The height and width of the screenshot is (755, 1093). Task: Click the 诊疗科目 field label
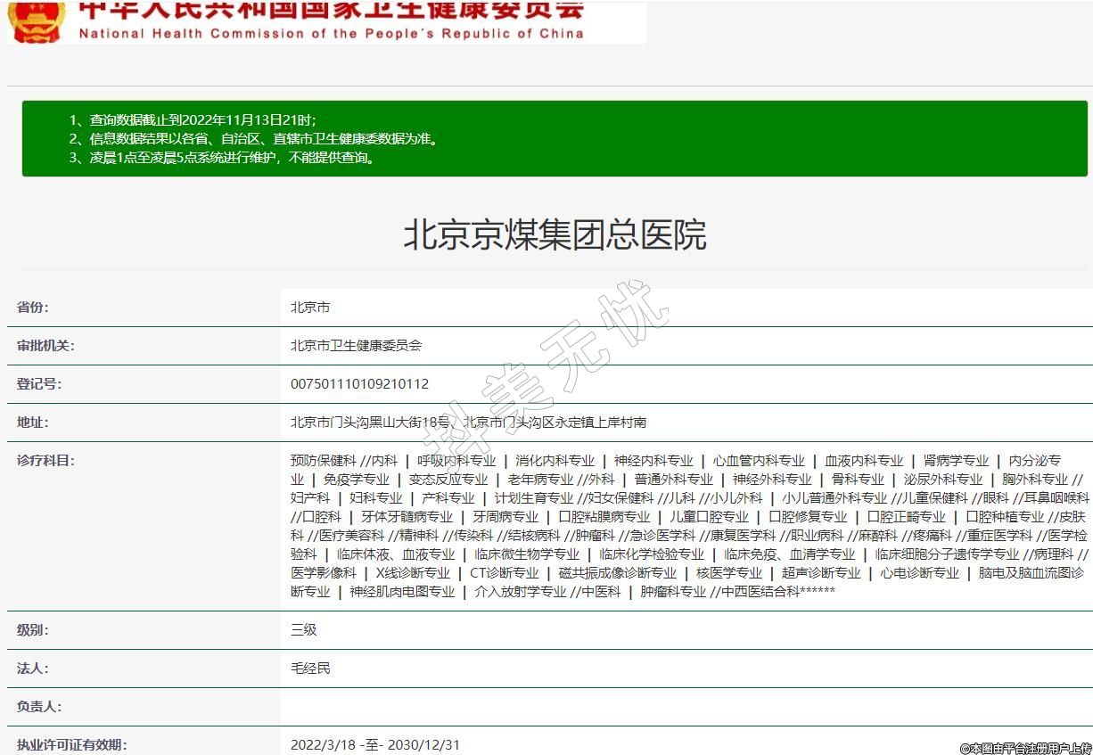coord(45,461)
